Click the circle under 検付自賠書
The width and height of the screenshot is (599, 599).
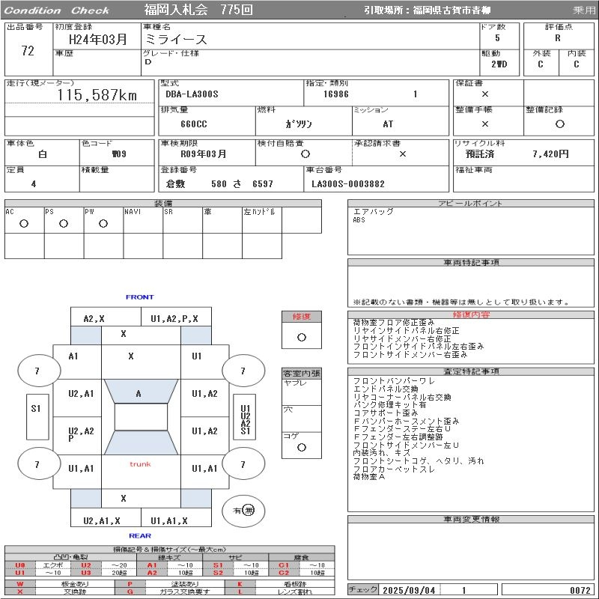(305, 154)
